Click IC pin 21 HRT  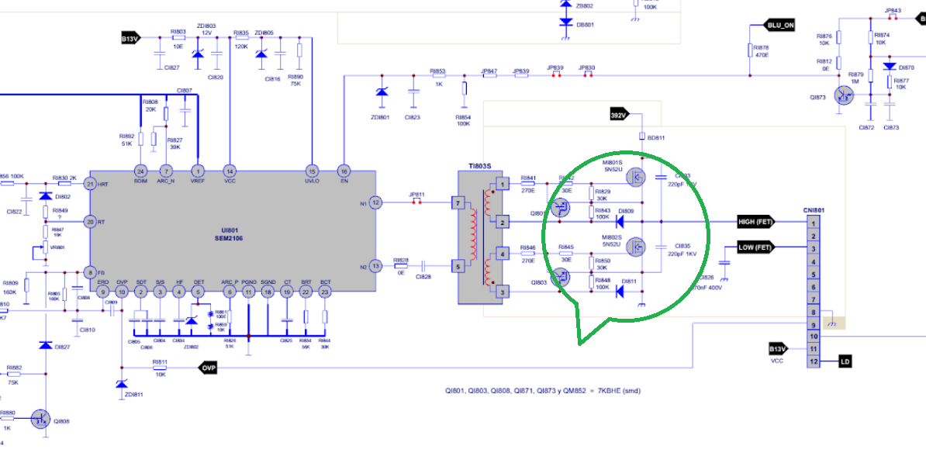90,185
